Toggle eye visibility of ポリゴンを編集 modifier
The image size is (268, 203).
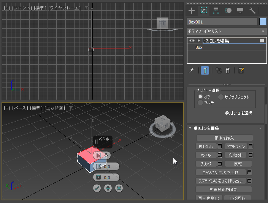coord(192,41)
